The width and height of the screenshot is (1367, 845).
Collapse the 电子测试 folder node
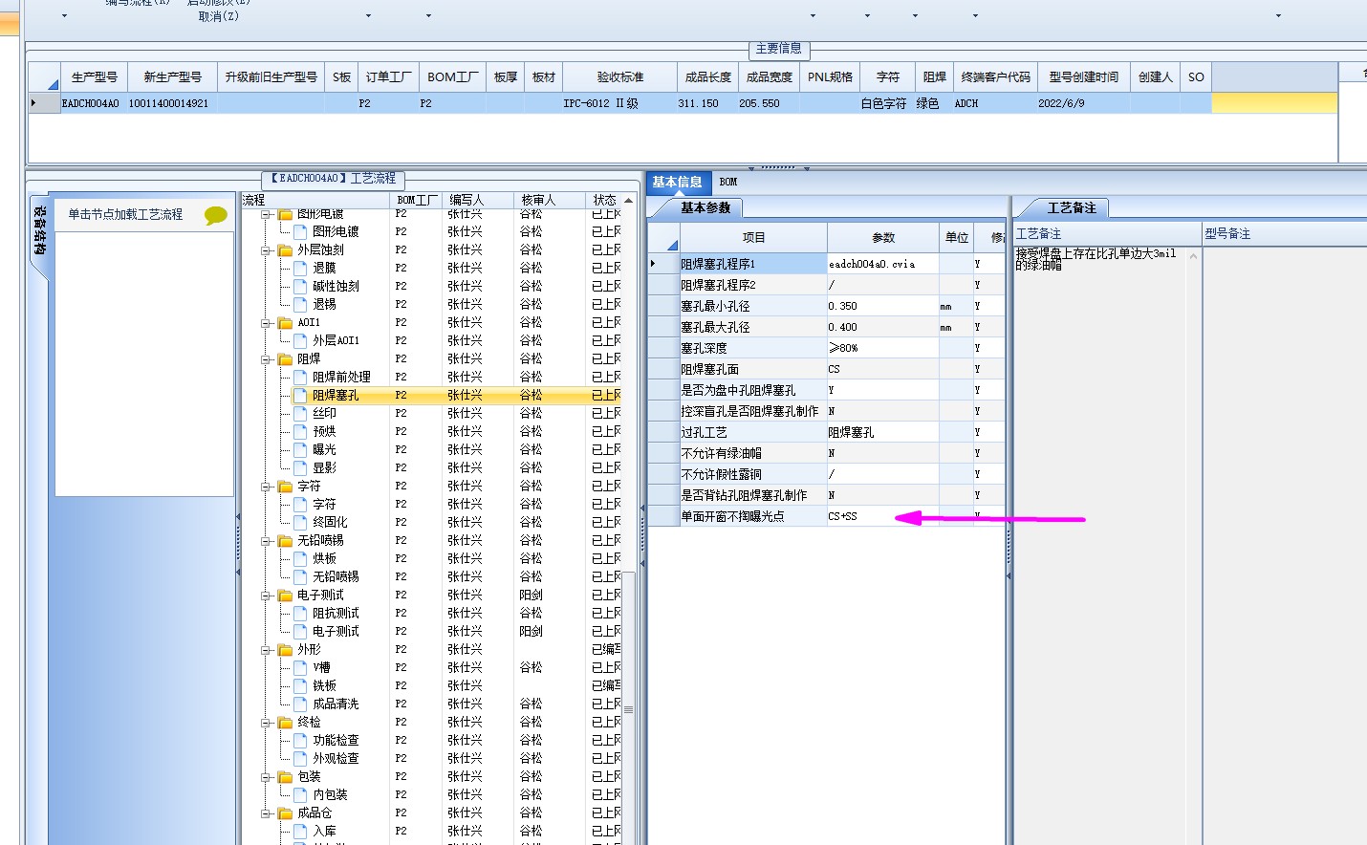[266, 596]
